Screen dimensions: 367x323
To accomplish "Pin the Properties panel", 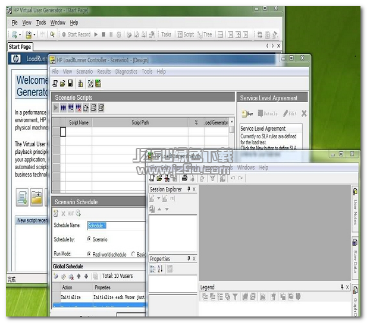I will click(189, 258).
